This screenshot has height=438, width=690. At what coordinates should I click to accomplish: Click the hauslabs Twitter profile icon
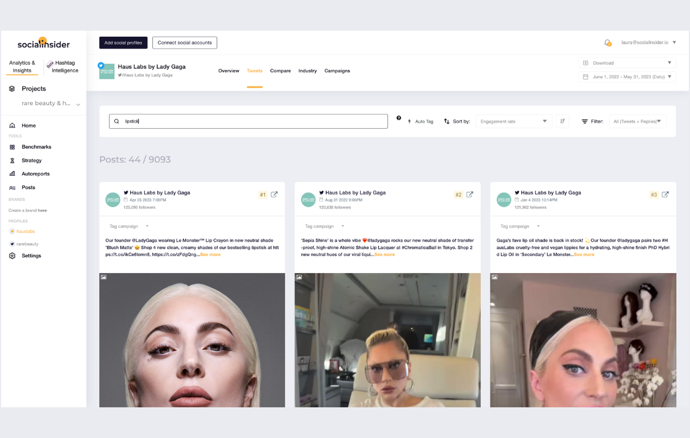pos(12,232)
